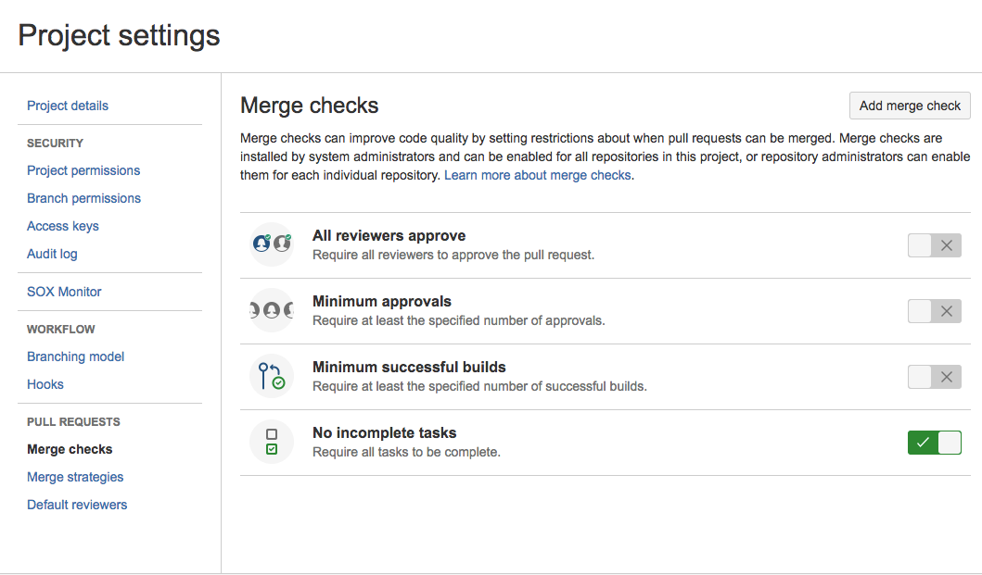This screenshot has height=575, width=982.
Task: Click the All reviewers approve avatars icon
Action: coord(272,244)
